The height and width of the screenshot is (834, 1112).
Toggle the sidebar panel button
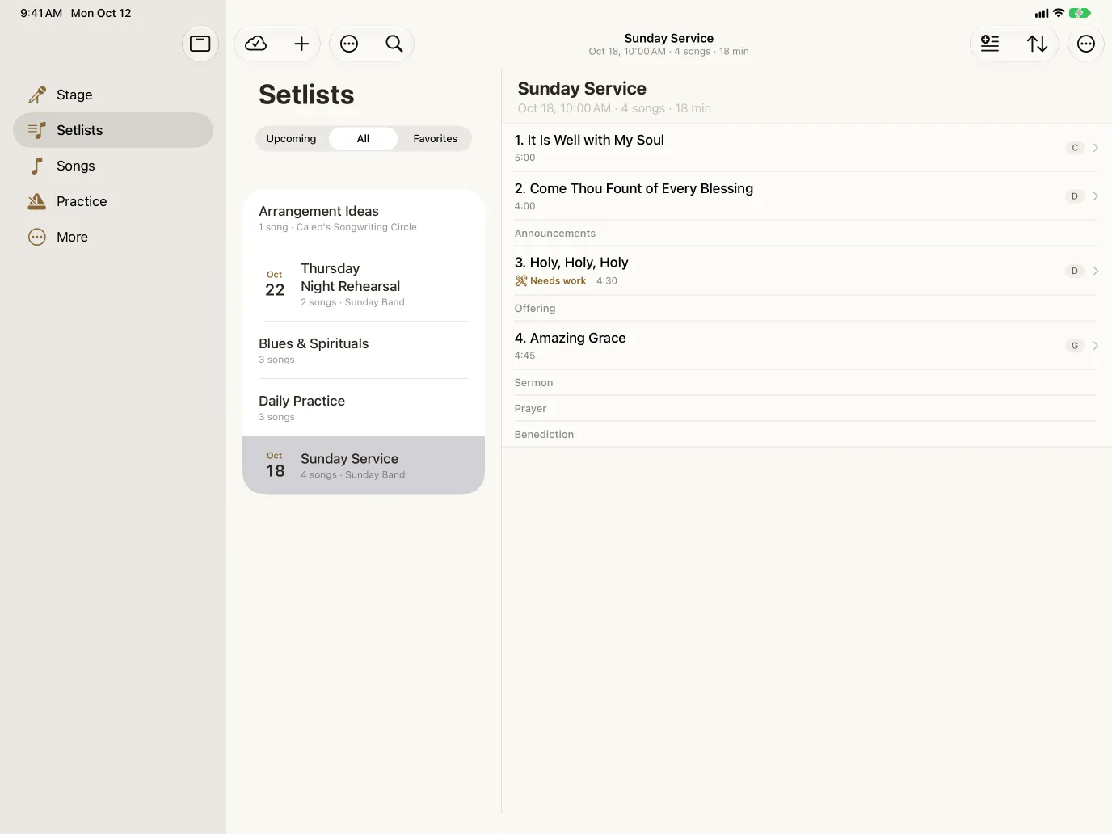[x=200, y=44]
